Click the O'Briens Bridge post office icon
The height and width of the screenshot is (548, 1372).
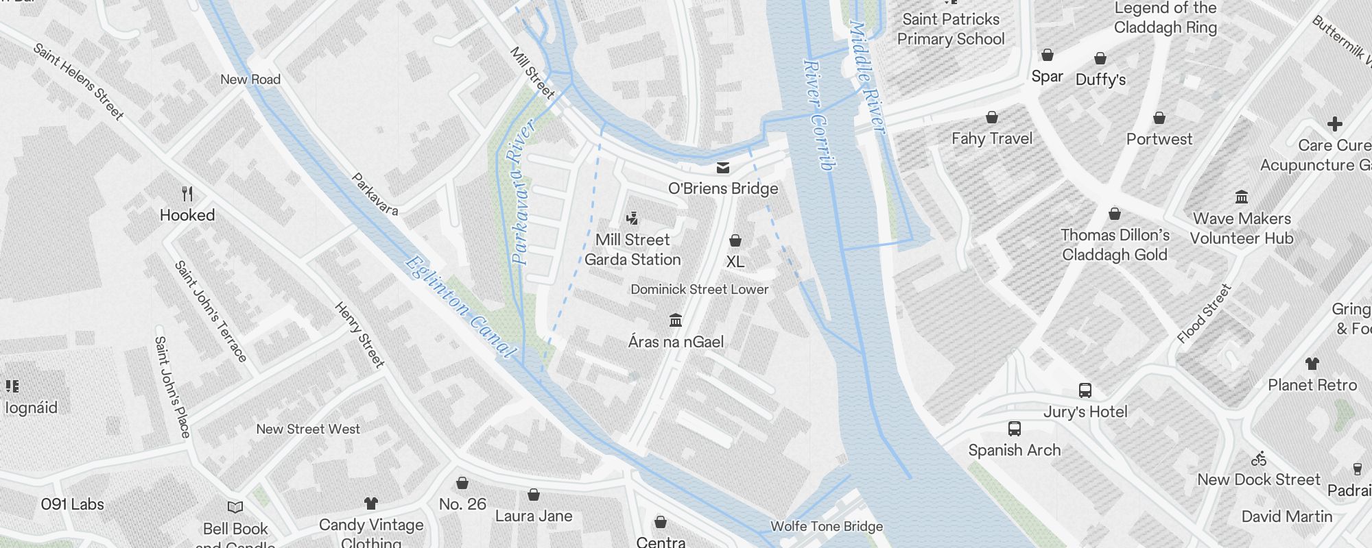coord(723,168)
